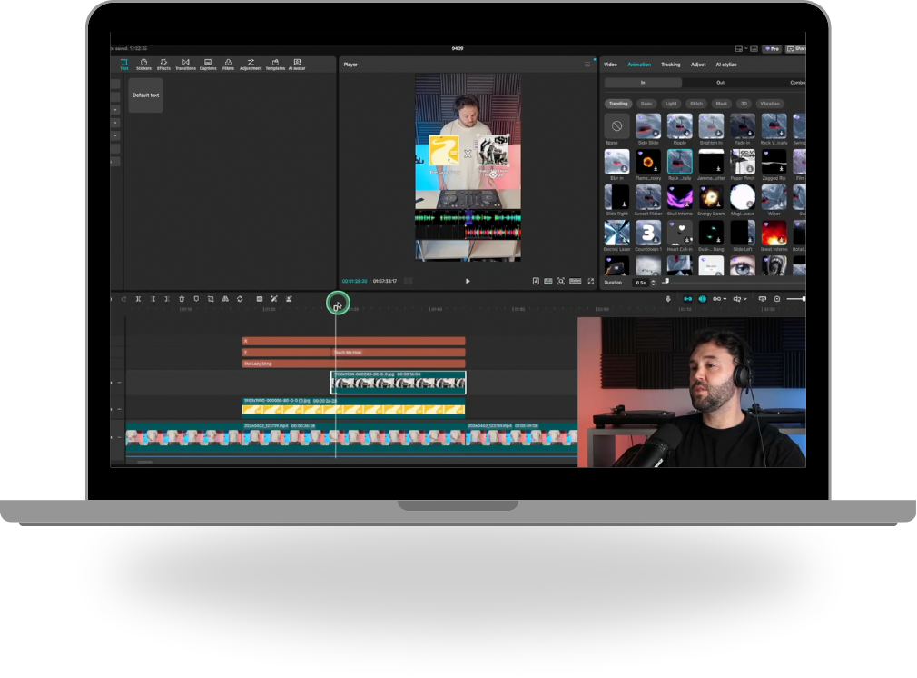
Task: Open the Text tool tab
Action: (x=124, y=65)
